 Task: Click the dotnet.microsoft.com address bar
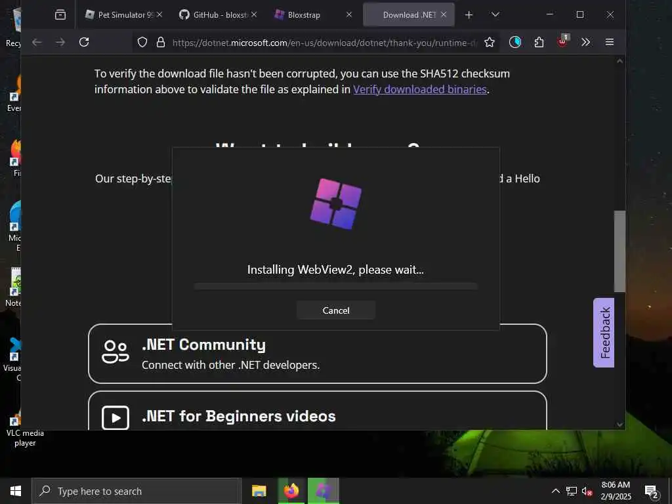point(325,43)
